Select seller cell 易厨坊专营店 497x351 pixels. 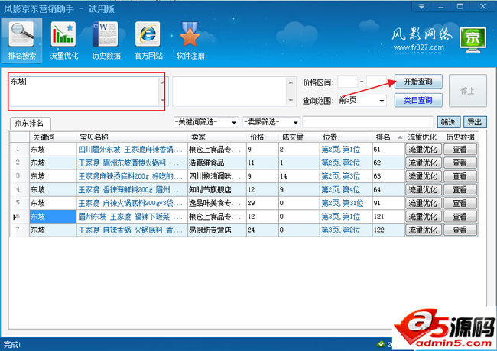tap(217, 230)
